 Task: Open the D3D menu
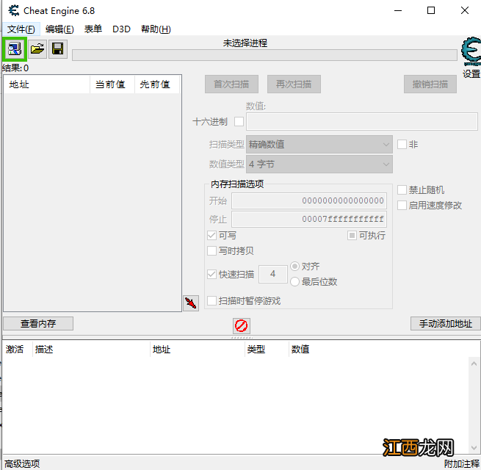tap(121, 29)
